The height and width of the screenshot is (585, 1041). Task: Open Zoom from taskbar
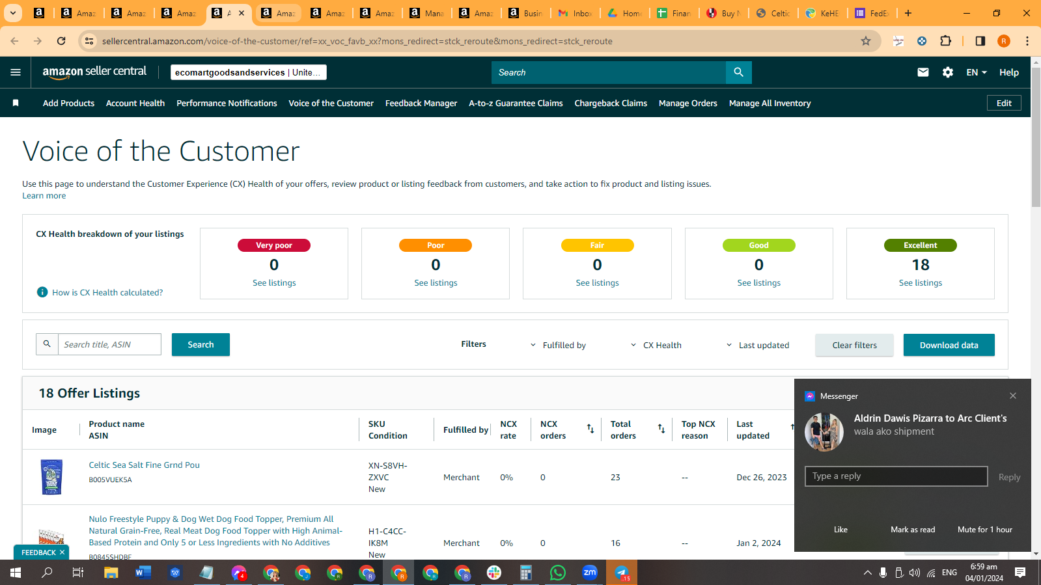click(x=590, y=573)
